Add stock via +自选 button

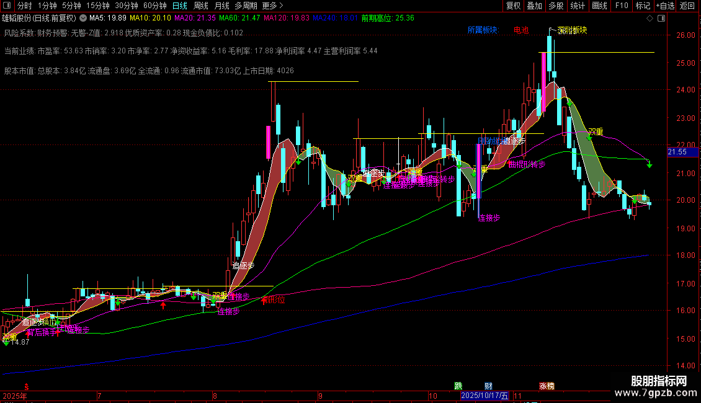[x=665, y=6]
